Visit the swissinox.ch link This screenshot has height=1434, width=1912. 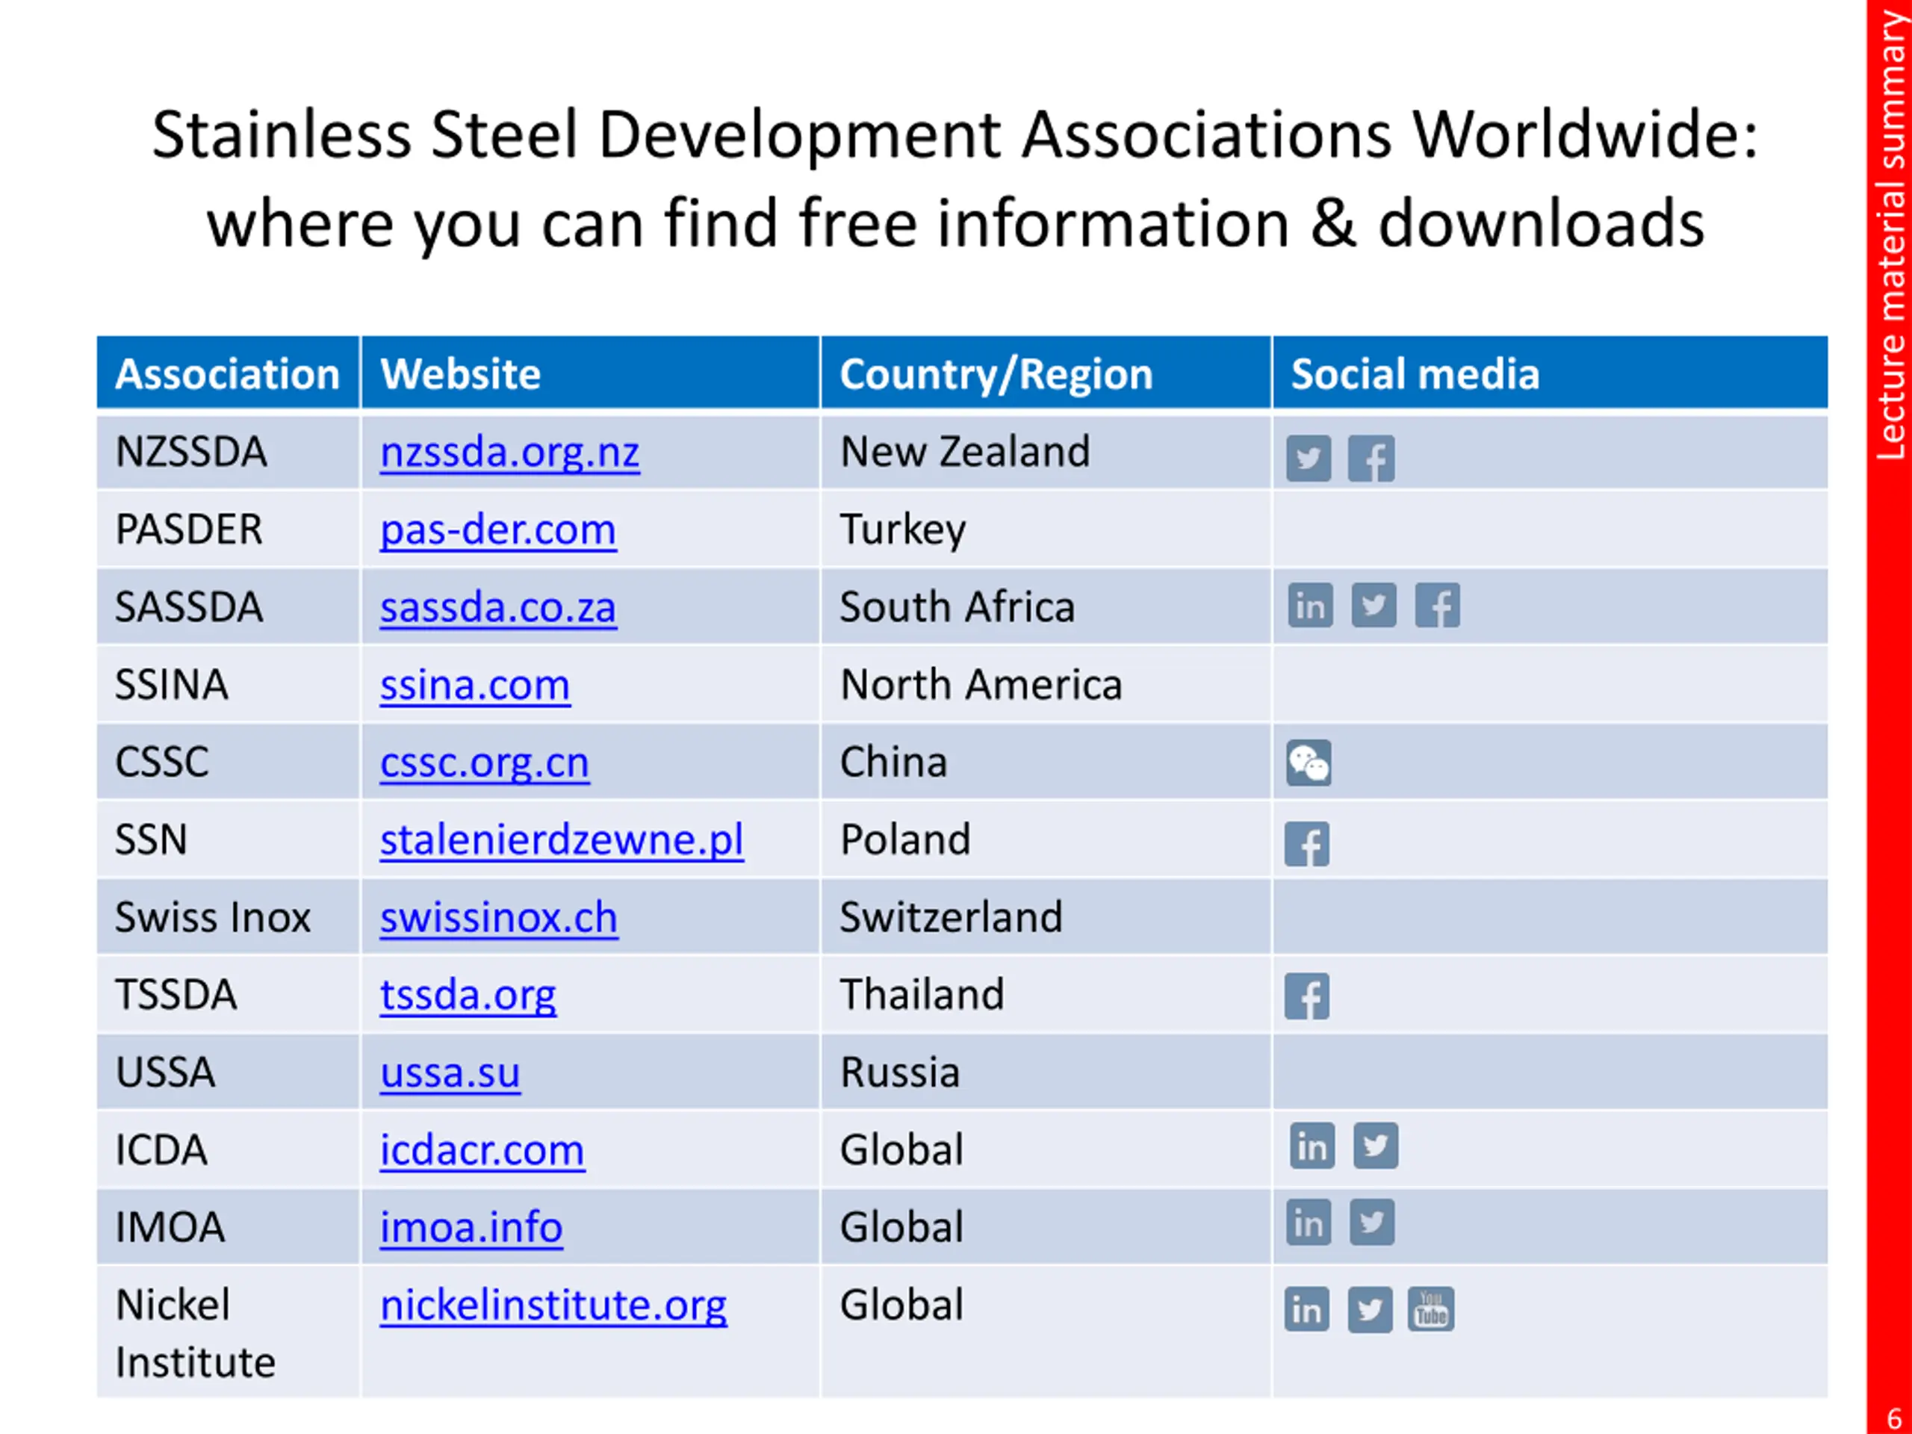(499, 918)
